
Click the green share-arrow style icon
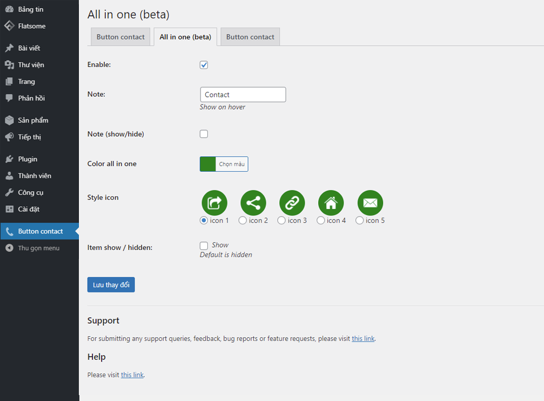coord(214,203)
